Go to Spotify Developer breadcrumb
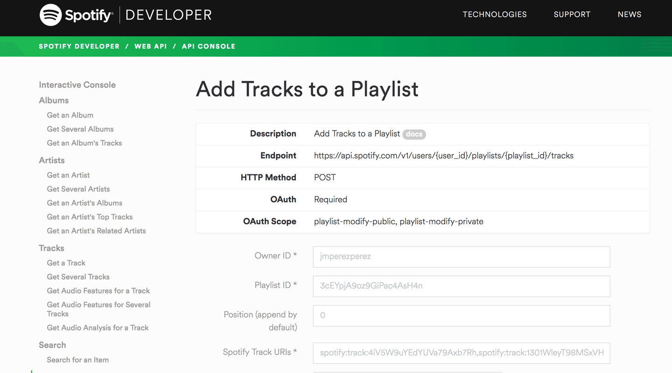The image size is (672, 373). pos(79,46)
